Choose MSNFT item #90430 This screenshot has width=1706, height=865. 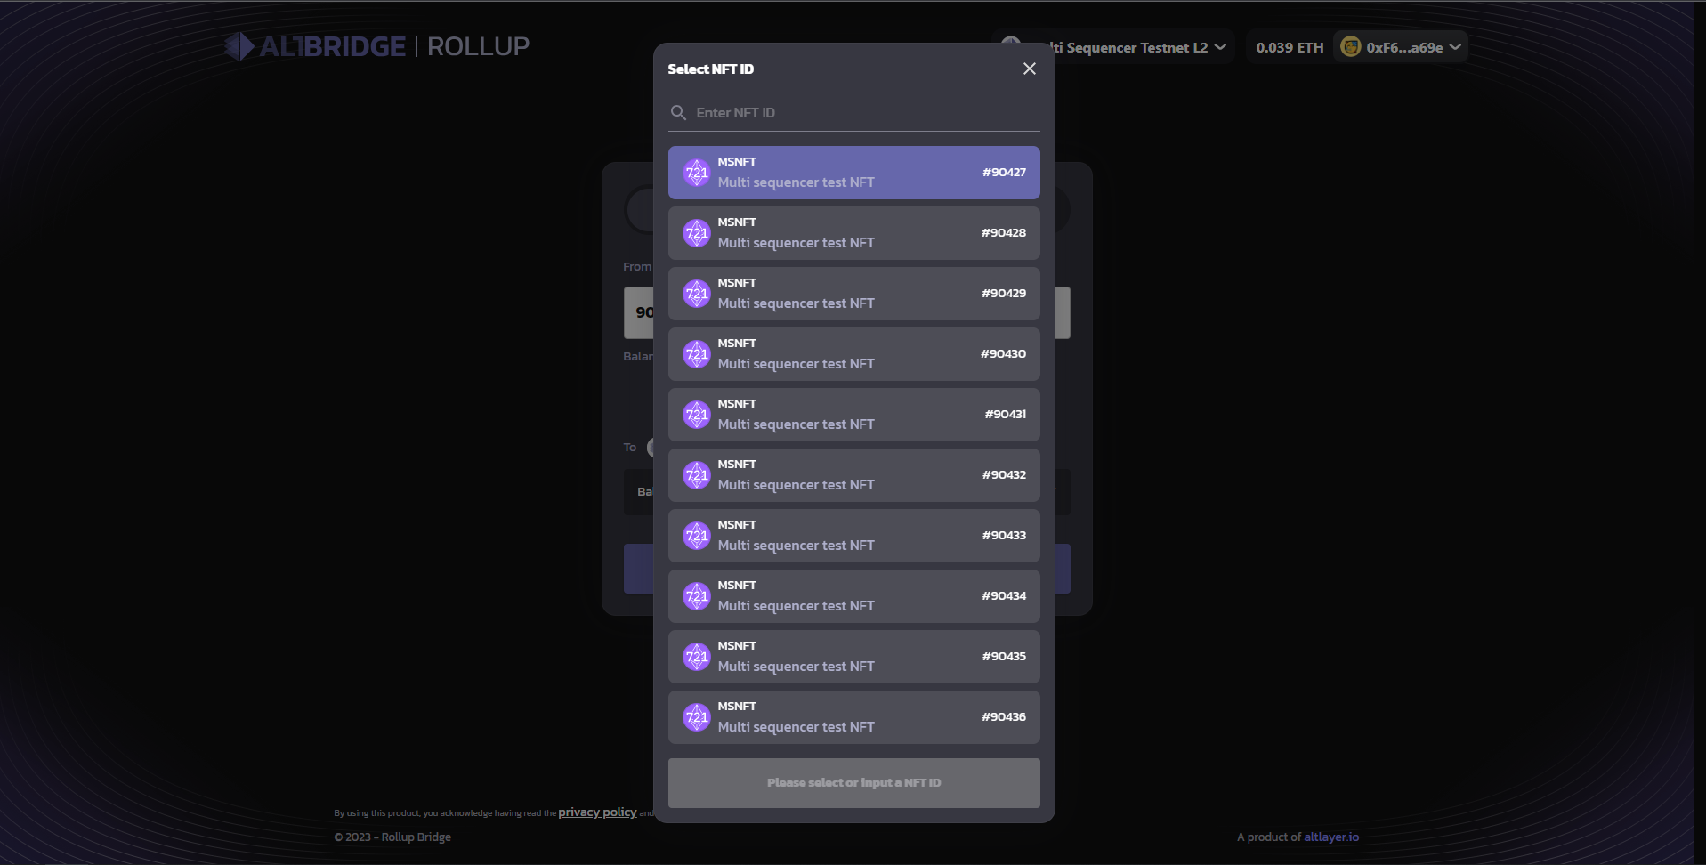pyautogui.click(x=854, y=354)
